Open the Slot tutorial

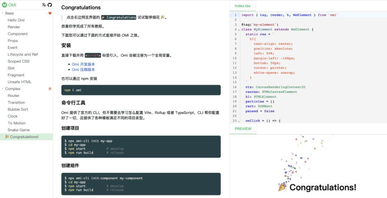[11, 68]
